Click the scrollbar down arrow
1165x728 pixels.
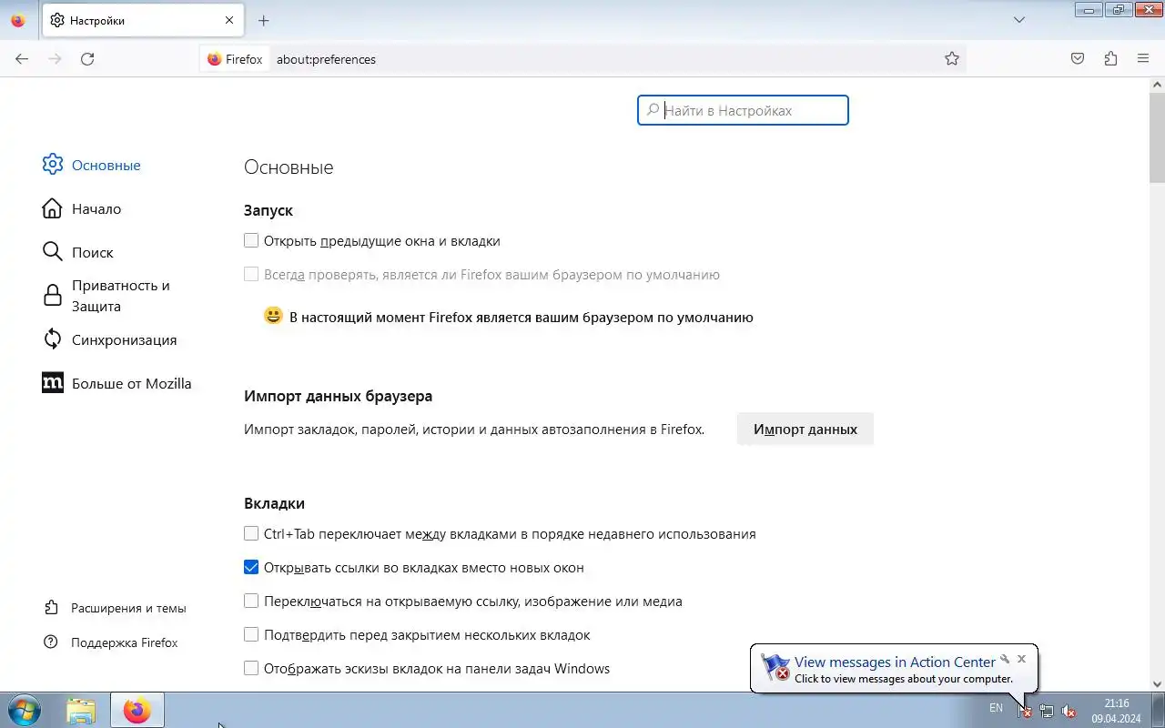pos(1158,684)
